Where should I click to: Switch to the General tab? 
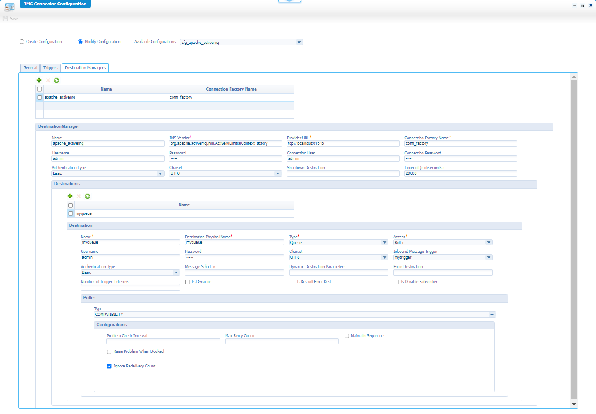pos(30,68)
